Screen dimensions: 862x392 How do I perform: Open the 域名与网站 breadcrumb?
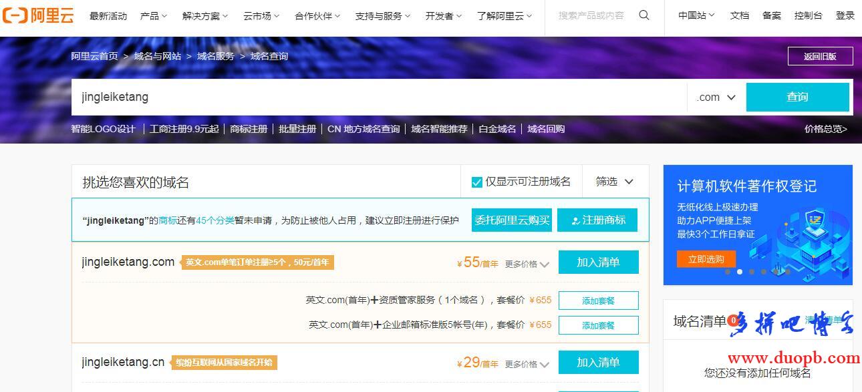(x=158, y=56)
